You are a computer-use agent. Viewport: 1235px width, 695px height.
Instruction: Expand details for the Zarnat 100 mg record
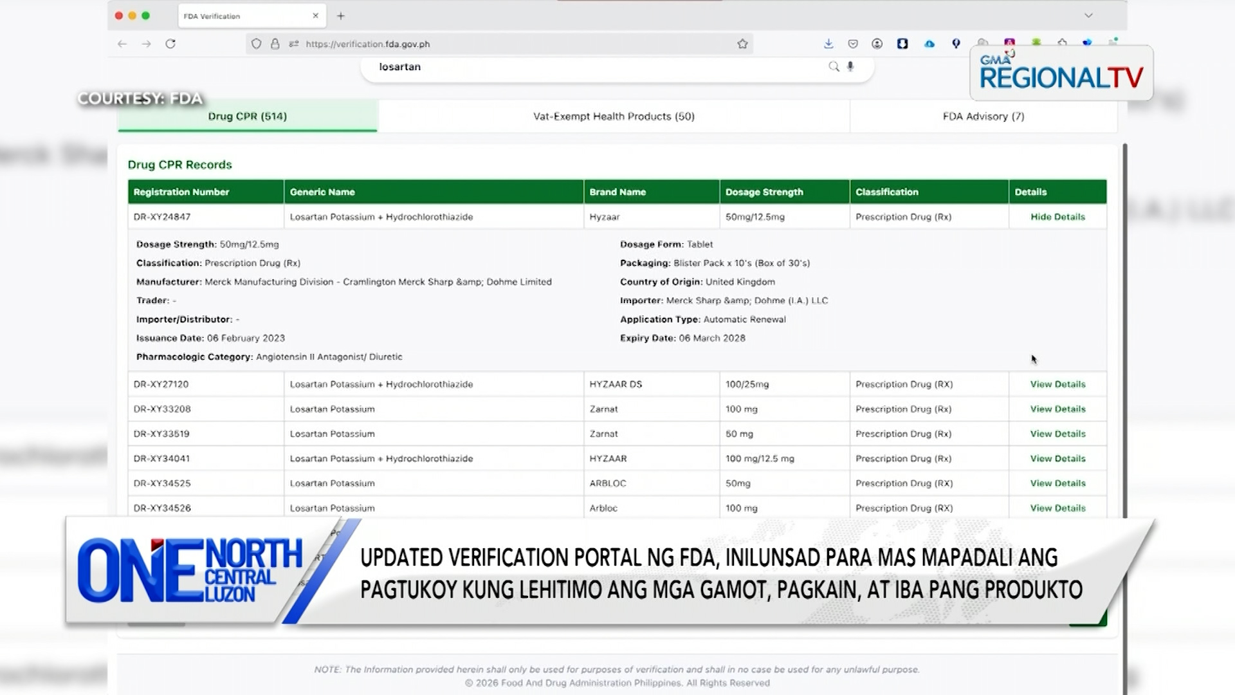pyautogui.click(x=1058, y=409)
